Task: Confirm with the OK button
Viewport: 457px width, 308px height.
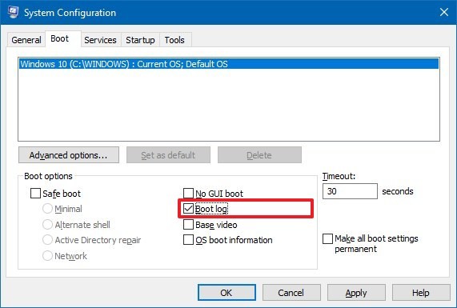Action: pyautogui.click(x=226, y=293)
